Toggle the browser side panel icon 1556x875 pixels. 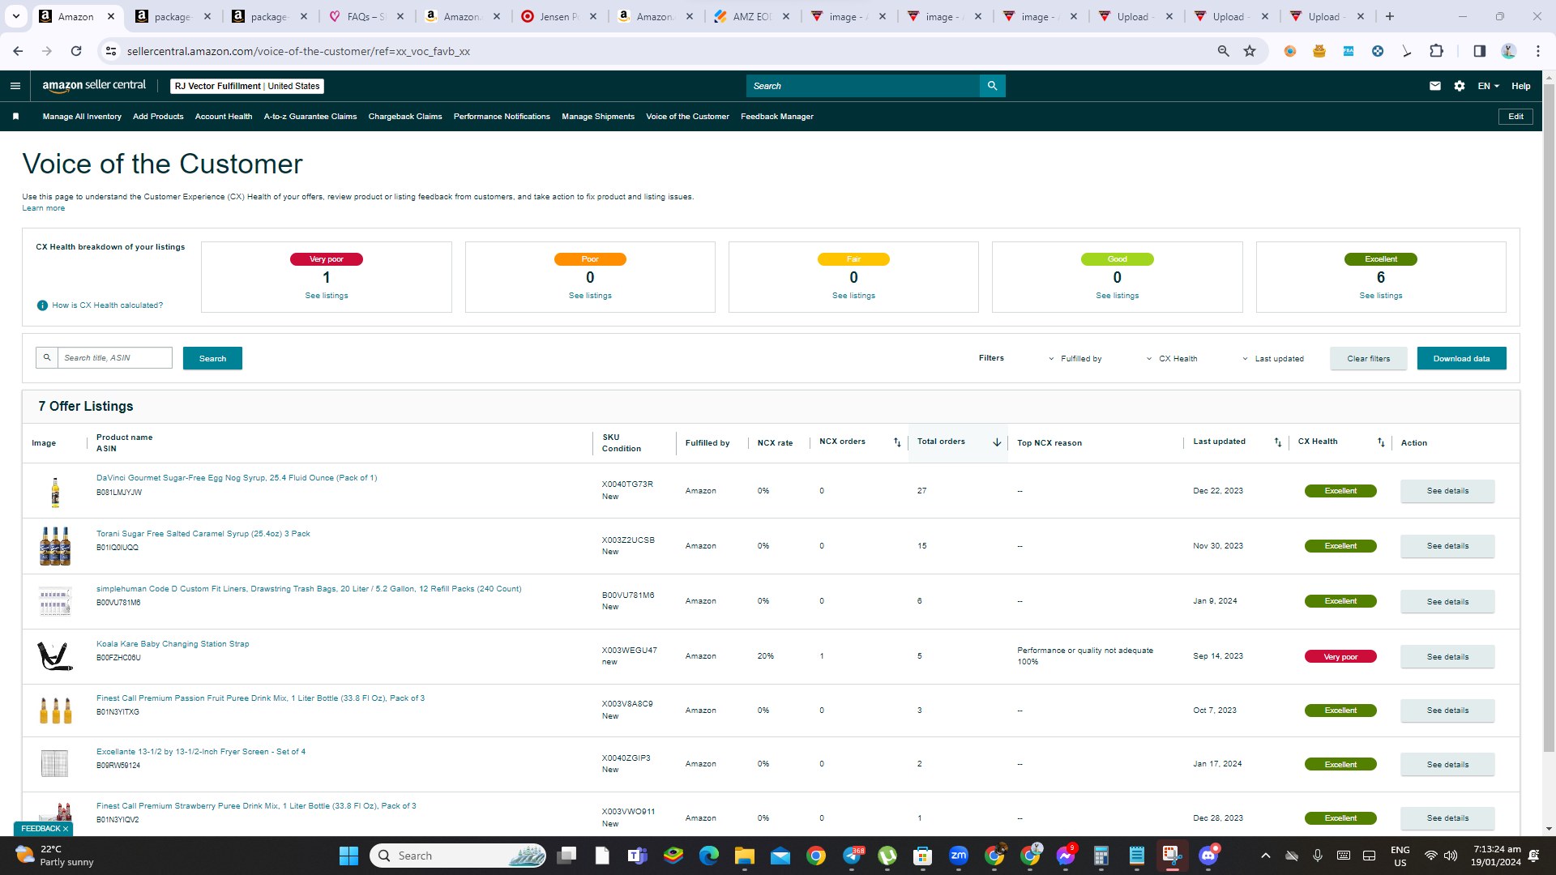pos(1479,51)
